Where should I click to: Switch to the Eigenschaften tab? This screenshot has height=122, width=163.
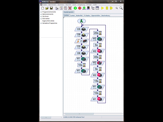[96, 16]
